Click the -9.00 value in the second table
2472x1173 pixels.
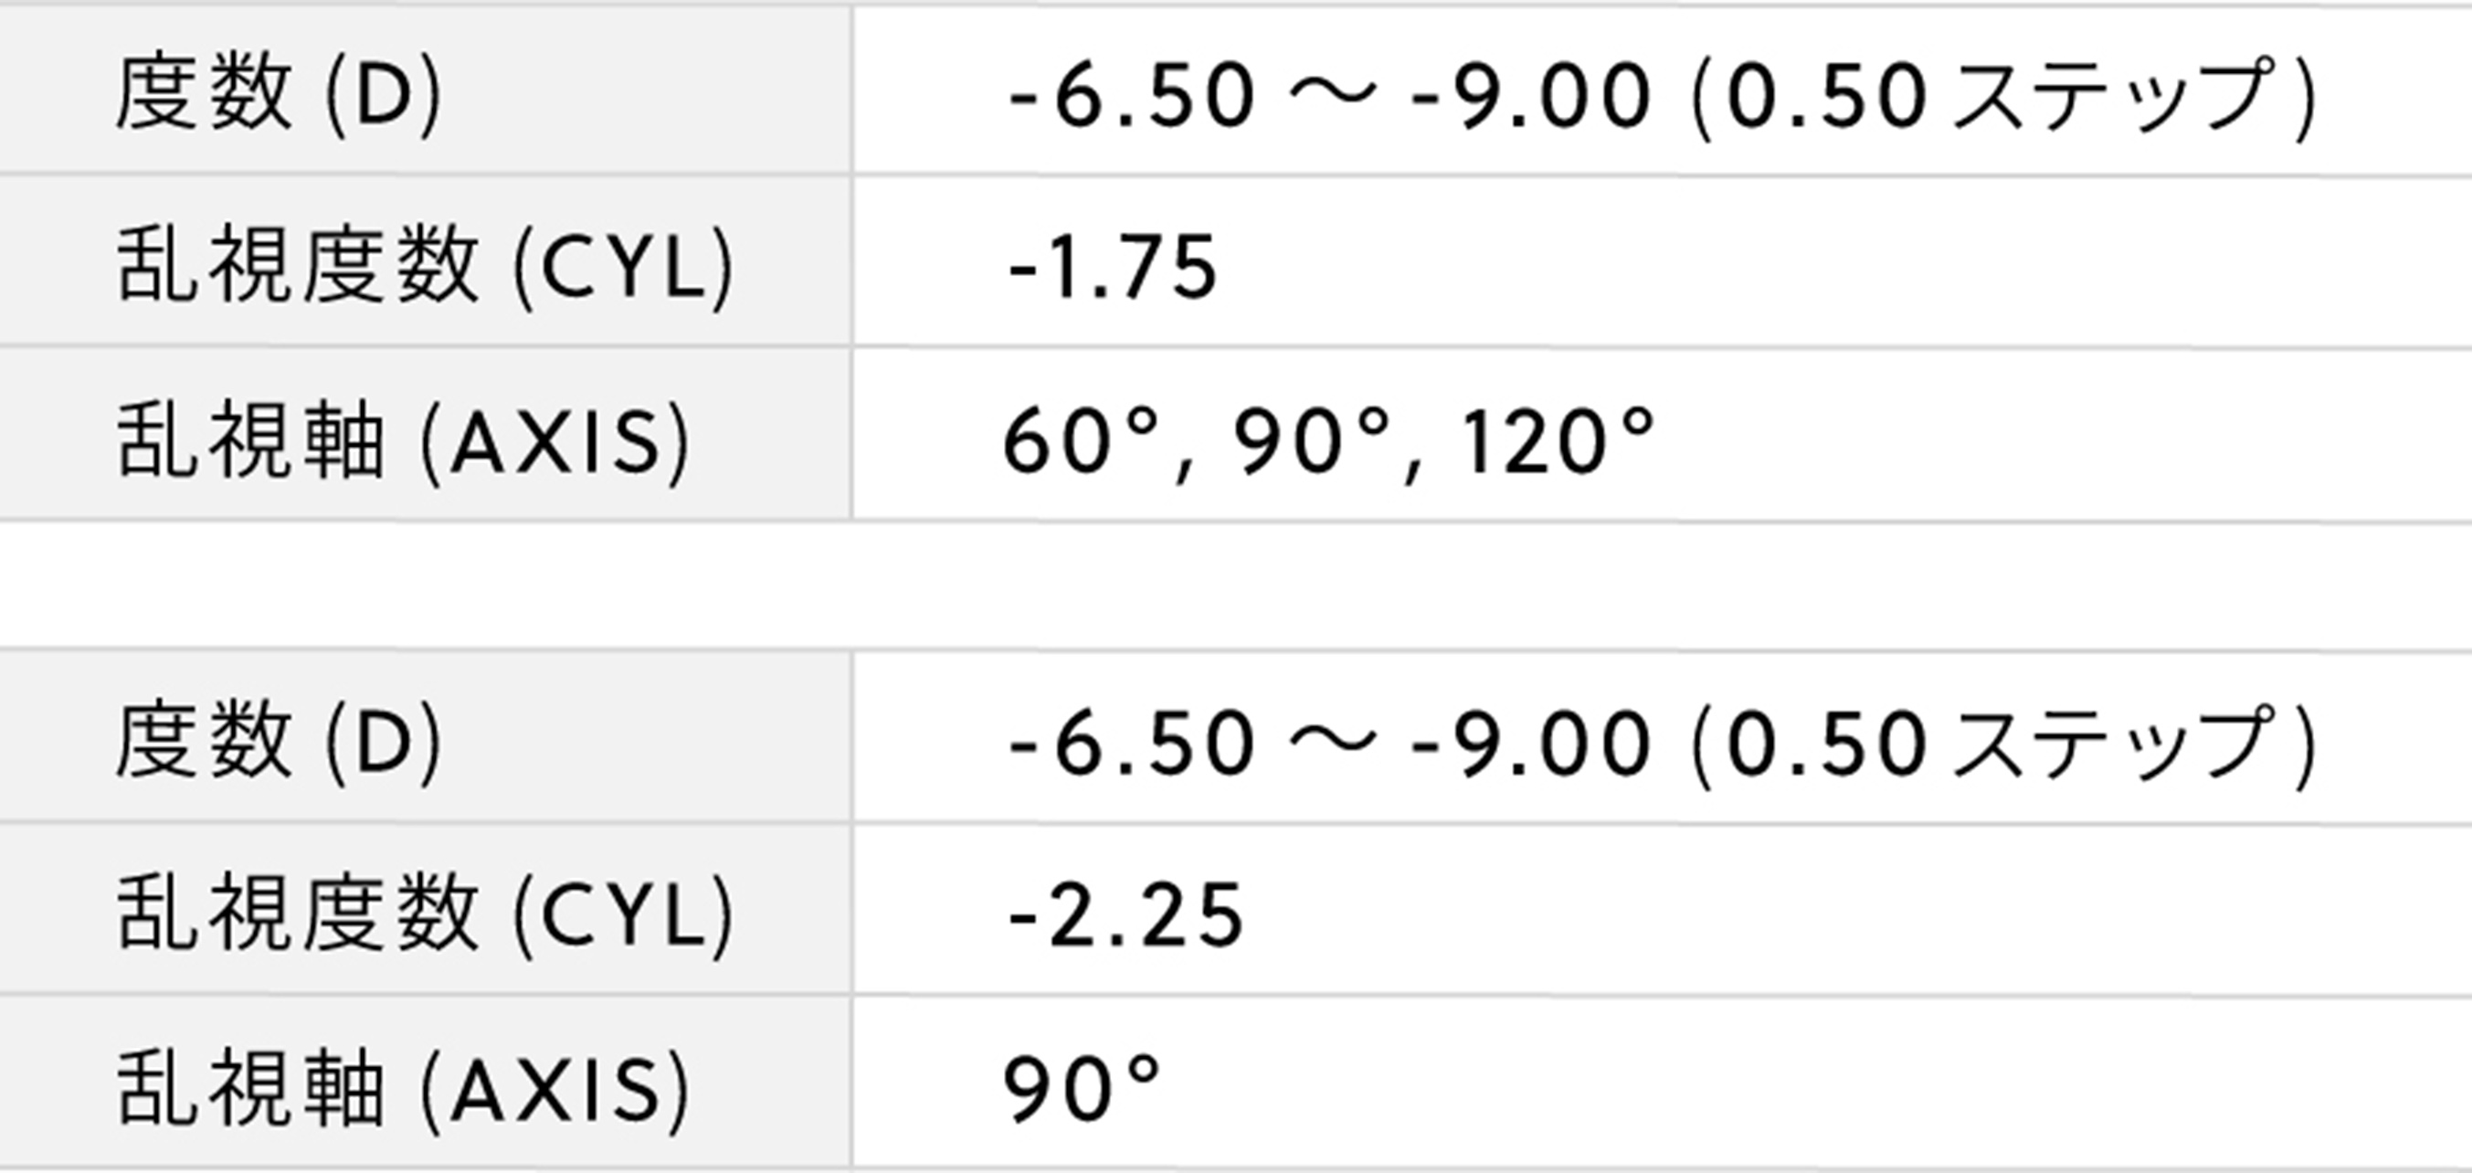click(1532, 742)
